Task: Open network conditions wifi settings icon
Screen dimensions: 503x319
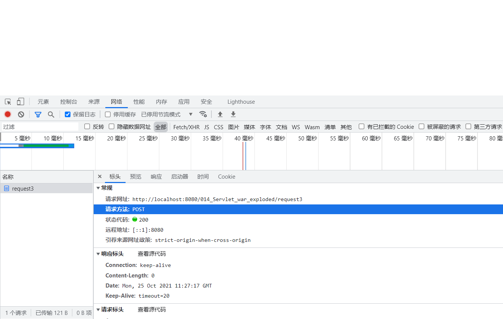Action: [203, 114]
